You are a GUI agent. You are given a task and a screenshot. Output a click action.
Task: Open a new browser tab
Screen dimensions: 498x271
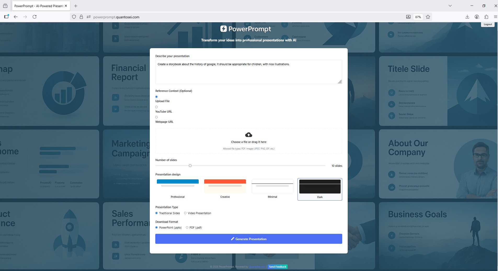tap(76, 6)
